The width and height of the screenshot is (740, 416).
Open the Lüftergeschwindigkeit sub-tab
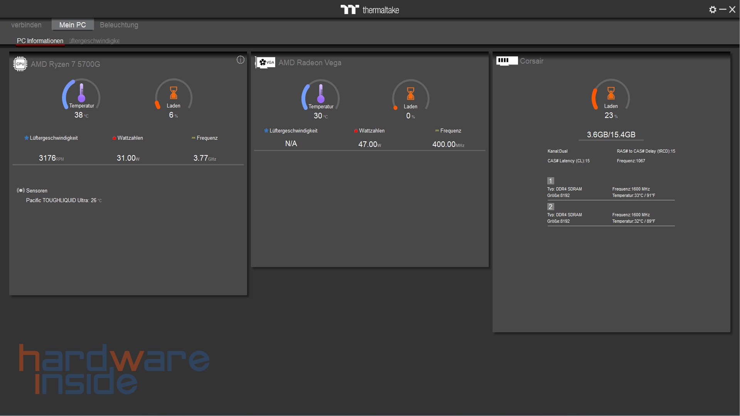(94, 41)
